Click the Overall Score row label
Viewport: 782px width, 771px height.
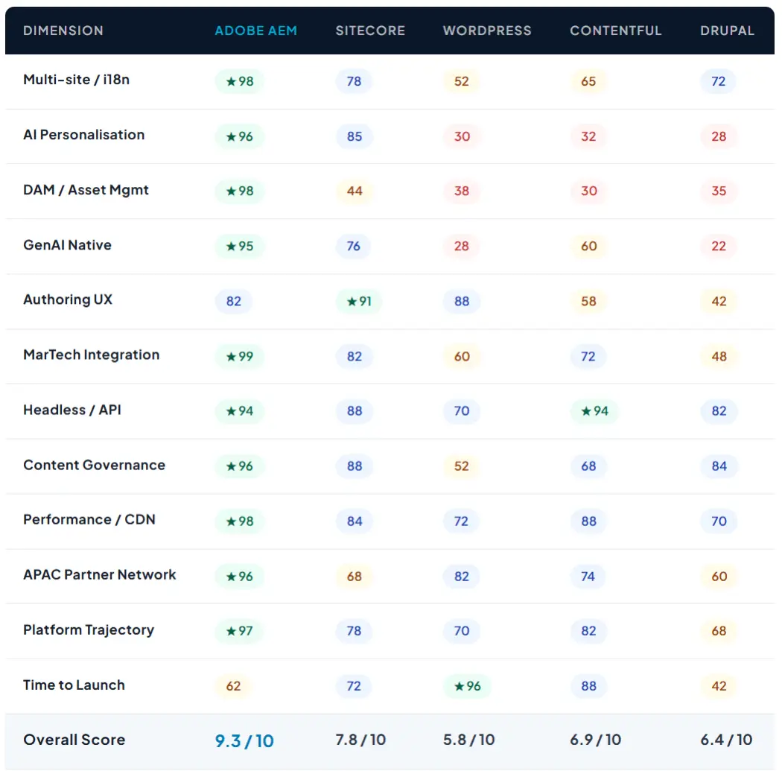[x=74, y=740]
